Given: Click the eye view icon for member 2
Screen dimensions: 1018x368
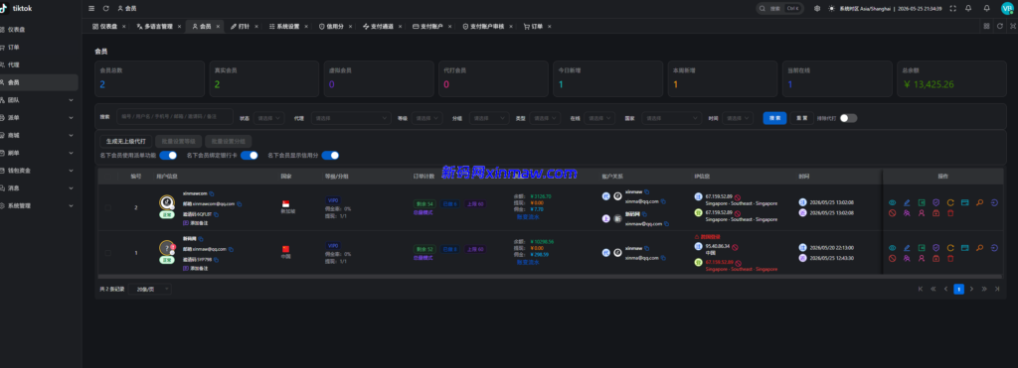Looking at the screenshot, I should coord(892,202).
